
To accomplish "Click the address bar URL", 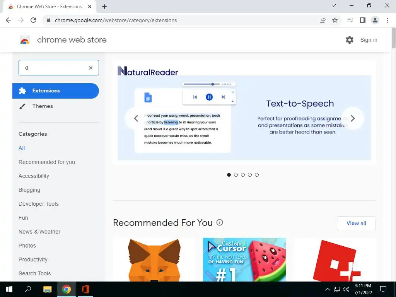I will 116,20.
